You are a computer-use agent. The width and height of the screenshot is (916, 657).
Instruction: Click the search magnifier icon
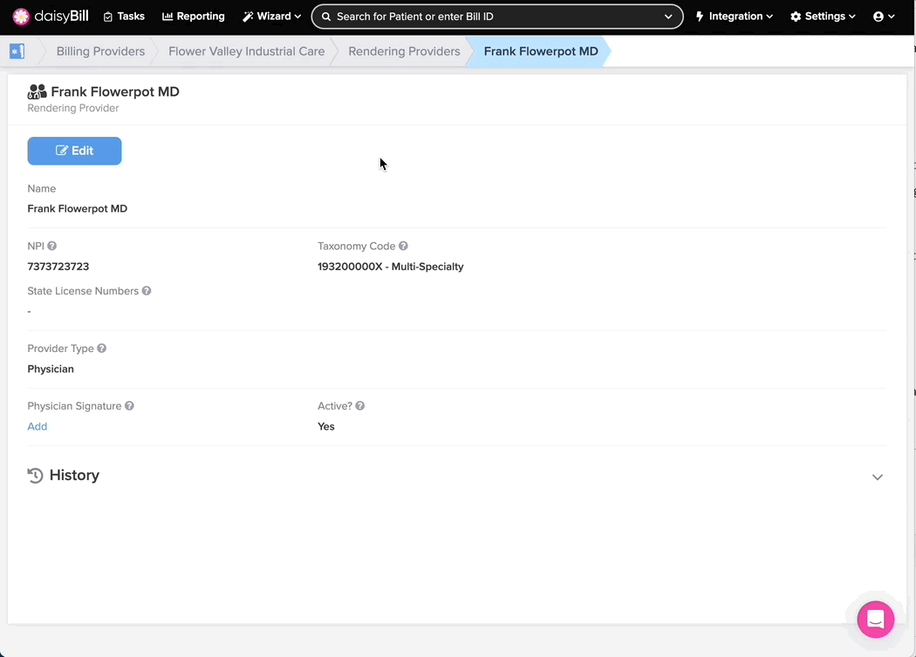click(326, 17)
